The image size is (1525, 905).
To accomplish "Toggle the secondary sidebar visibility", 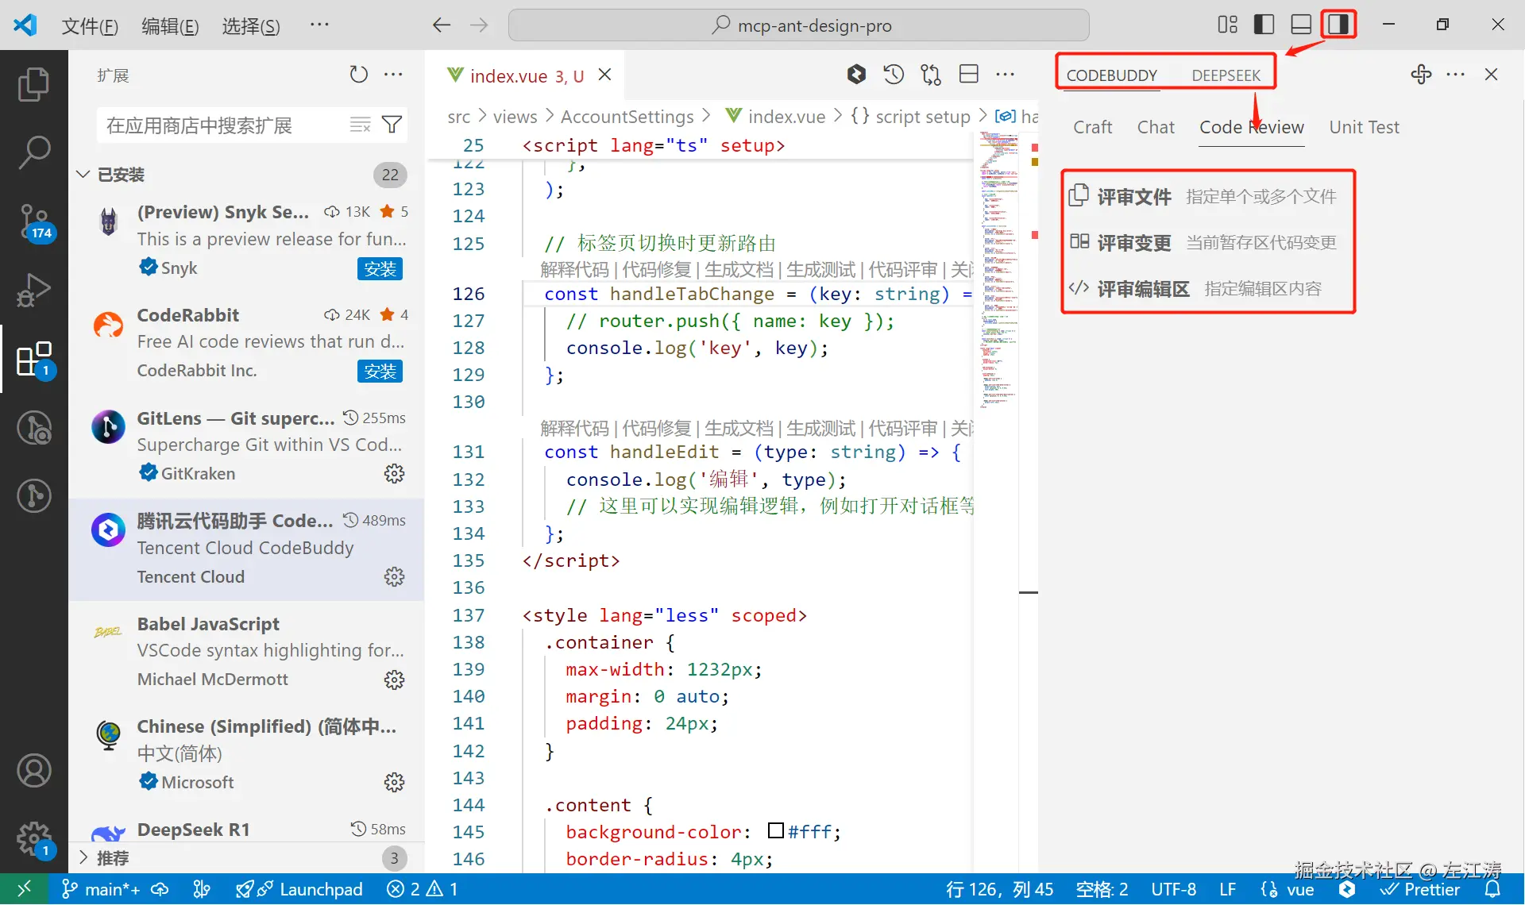I will pyautogui.click(x=1338, y=24).
